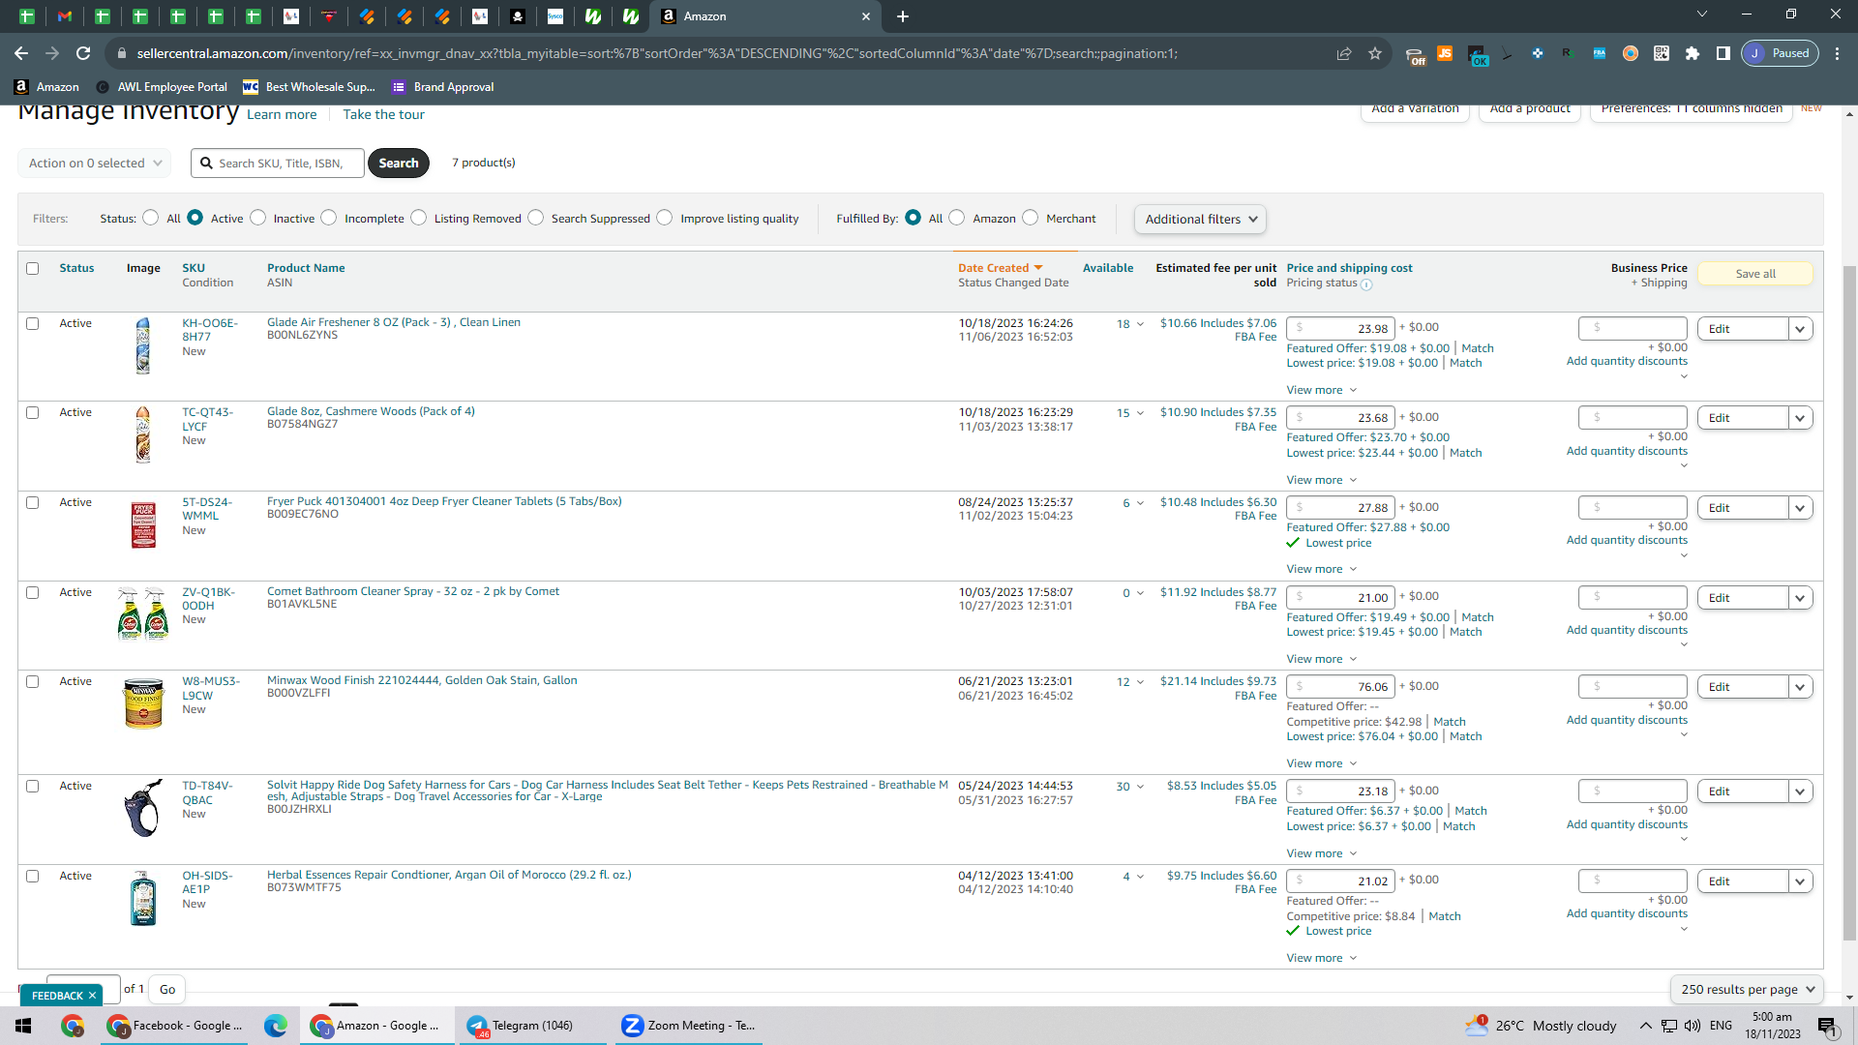1858x1045 pixels.
Task: Open the Chrome three-dot menu
Action: click(x=1838, y=53)
